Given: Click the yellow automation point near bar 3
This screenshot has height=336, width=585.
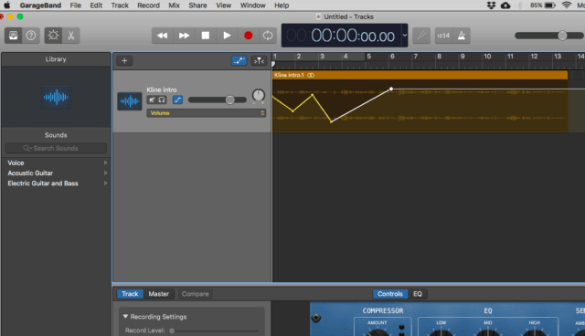Looking at the screenshot, I should point(313,95).
